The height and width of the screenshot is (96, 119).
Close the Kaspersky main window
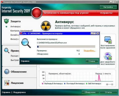(117, 2)
